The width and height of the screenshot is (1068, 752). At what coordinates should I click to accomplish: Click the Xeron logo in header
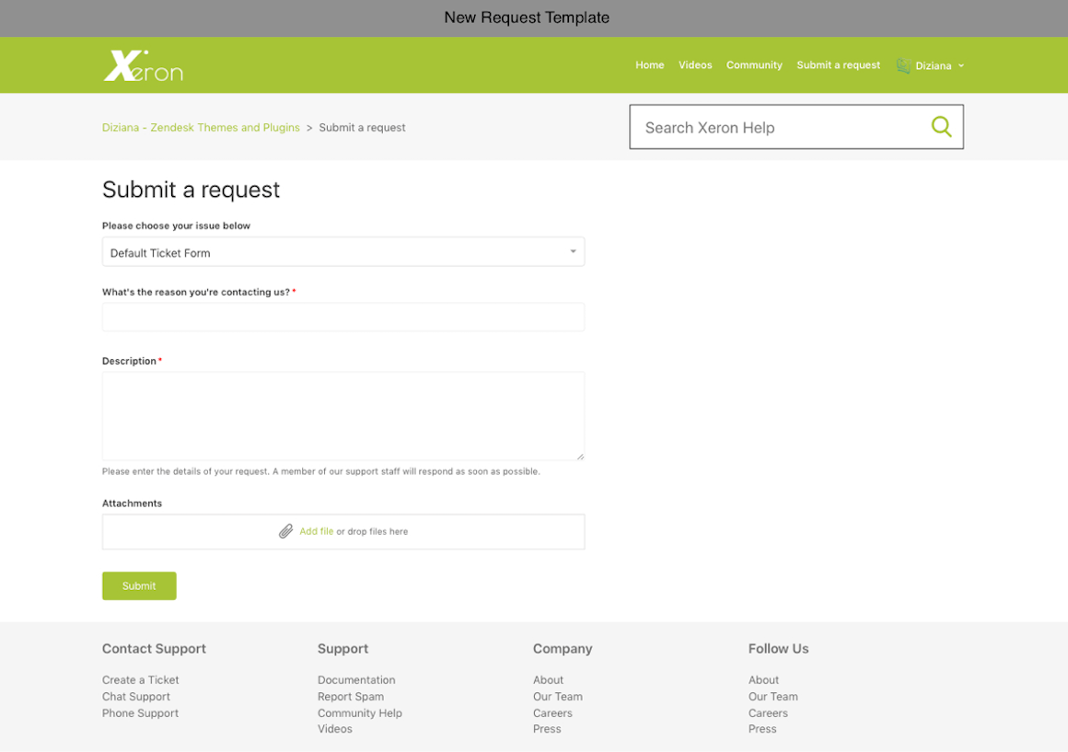click(143, 65)
